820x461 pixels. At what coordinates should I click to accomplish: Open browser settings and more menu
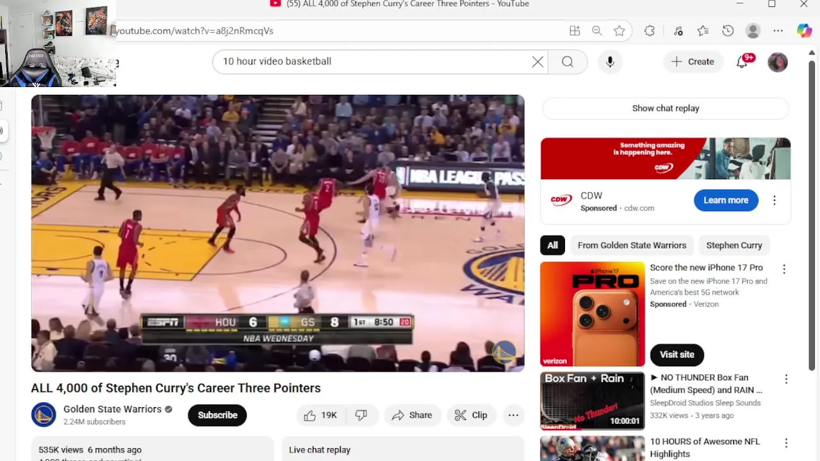click(778, 31)
